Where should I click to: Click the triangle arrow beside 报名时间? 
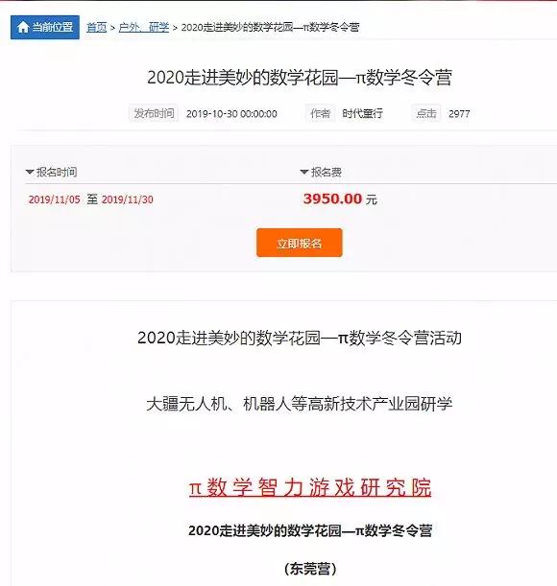coord(30,172)
